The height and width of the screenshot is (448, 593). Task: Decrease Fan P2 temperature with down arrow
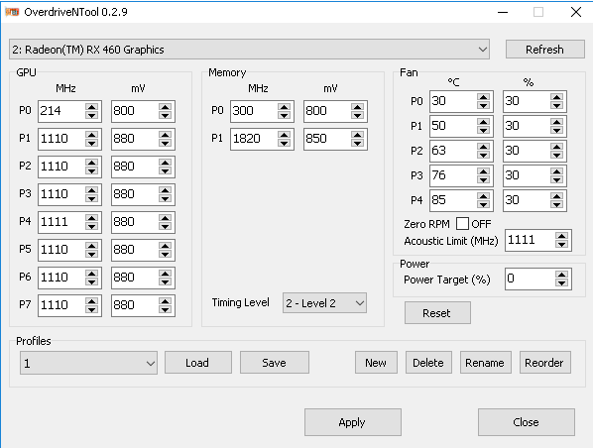483,155
